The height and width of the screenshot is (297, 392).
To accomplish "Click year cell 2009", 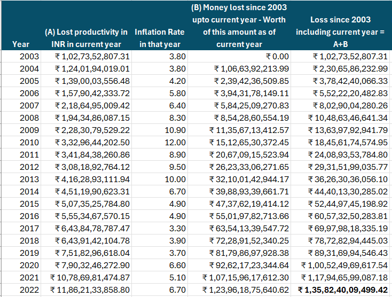I will [21, 130].
